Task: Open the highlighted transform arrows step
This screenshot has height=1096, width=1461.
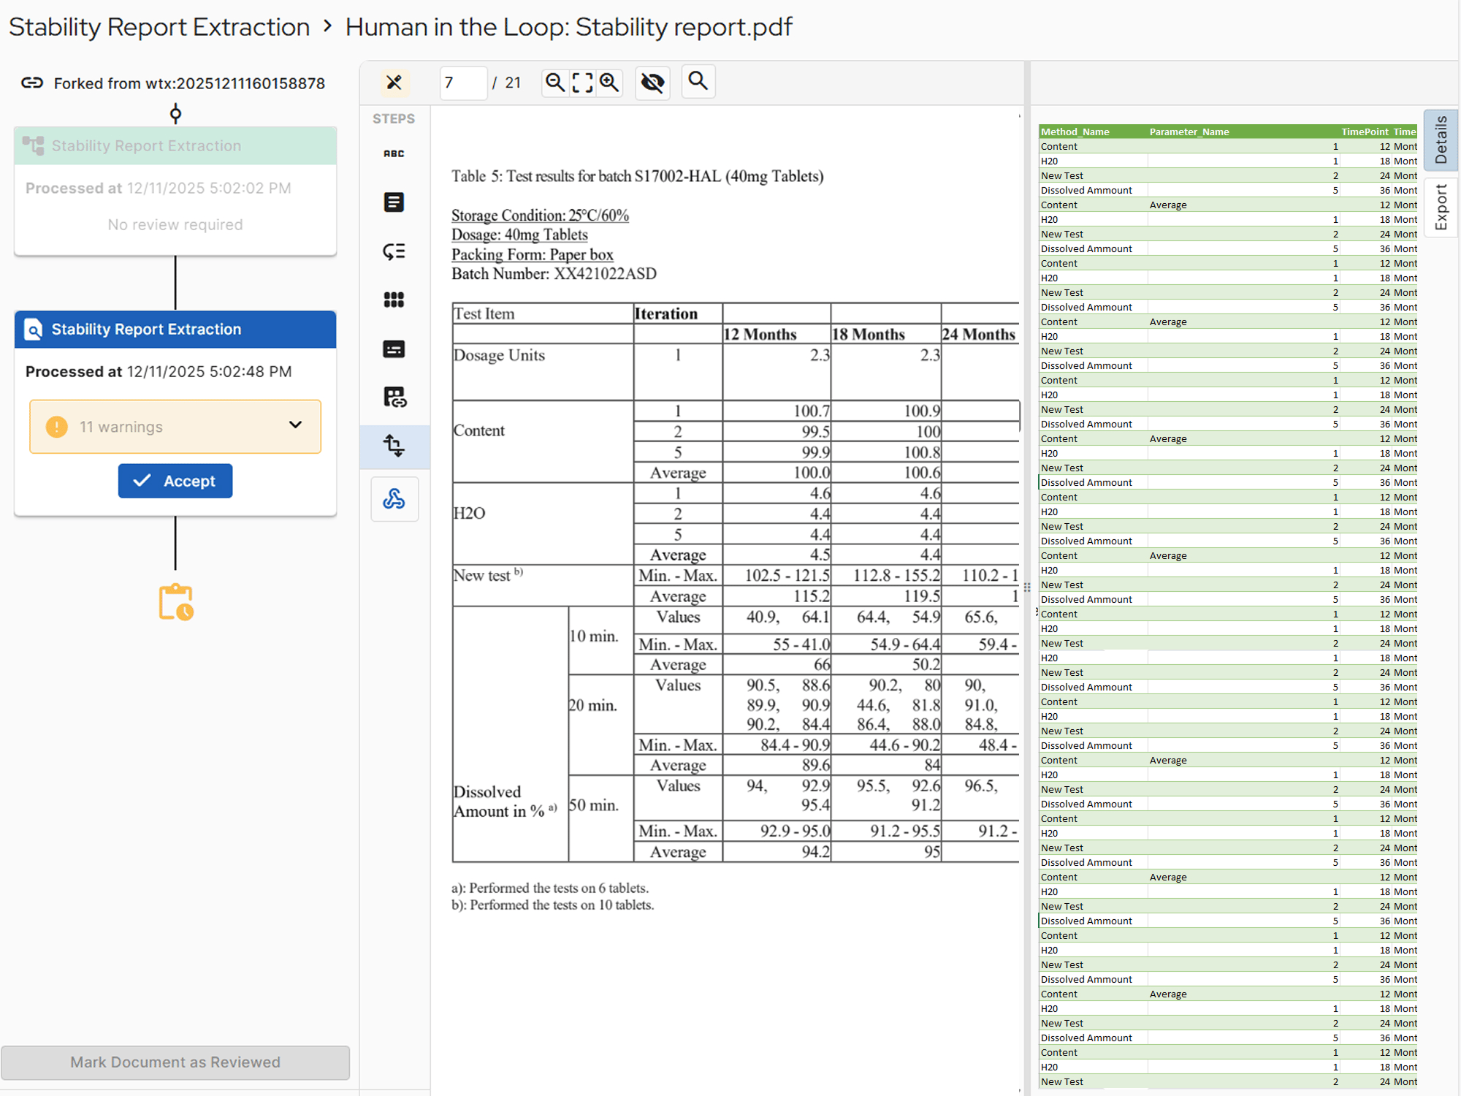Action: (394, 446)
